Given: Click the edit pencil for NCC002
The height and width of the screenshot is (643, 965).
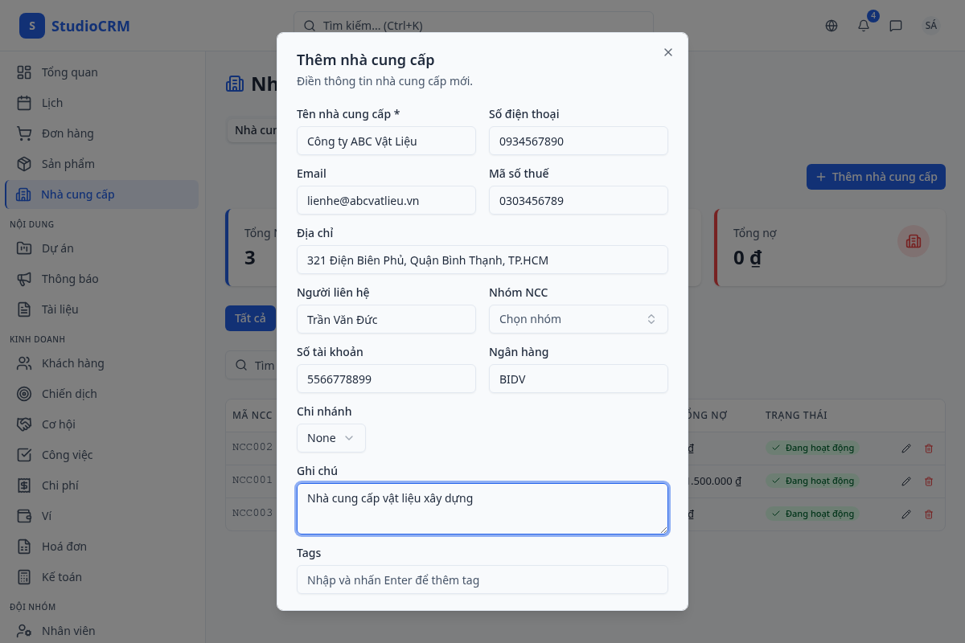Looking at the screenshot, I should click(x=906, y=448).
